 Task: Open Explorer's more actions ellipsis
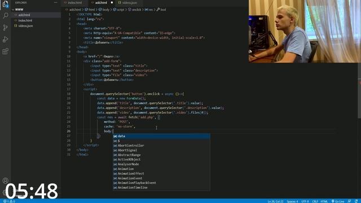(x=56, y=2)
